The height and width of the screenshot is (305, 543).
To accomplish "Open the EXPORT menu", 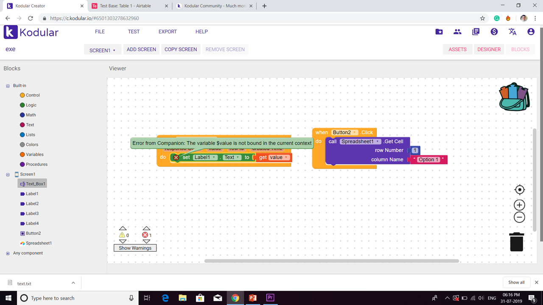I will coord(168,32).
